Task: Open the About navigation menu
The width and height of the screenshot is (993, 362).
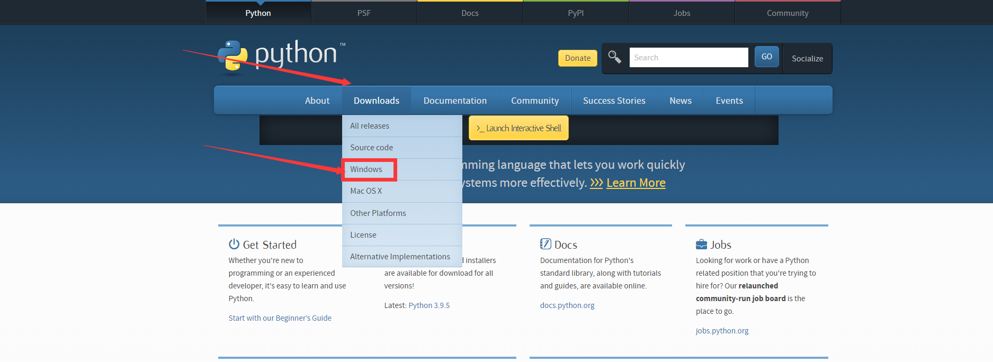Action: 317,101
